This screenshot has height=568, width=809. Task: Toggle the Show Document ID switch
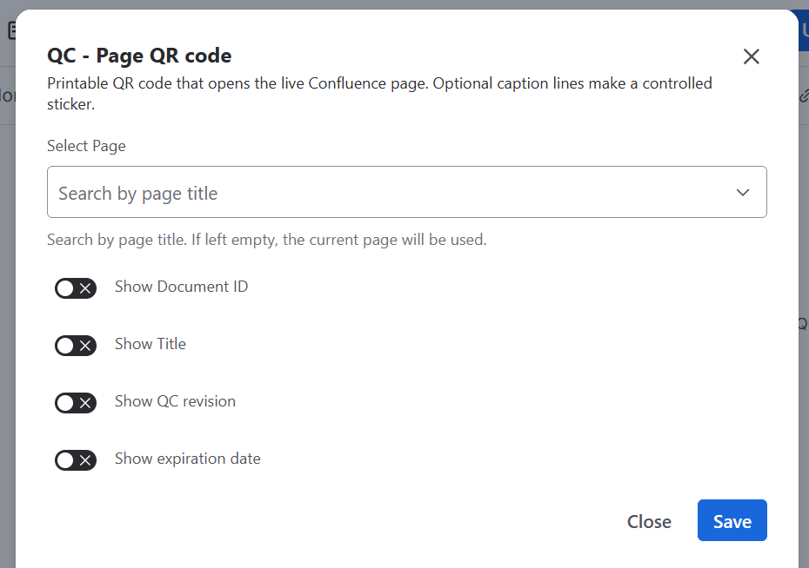[76, 288]
